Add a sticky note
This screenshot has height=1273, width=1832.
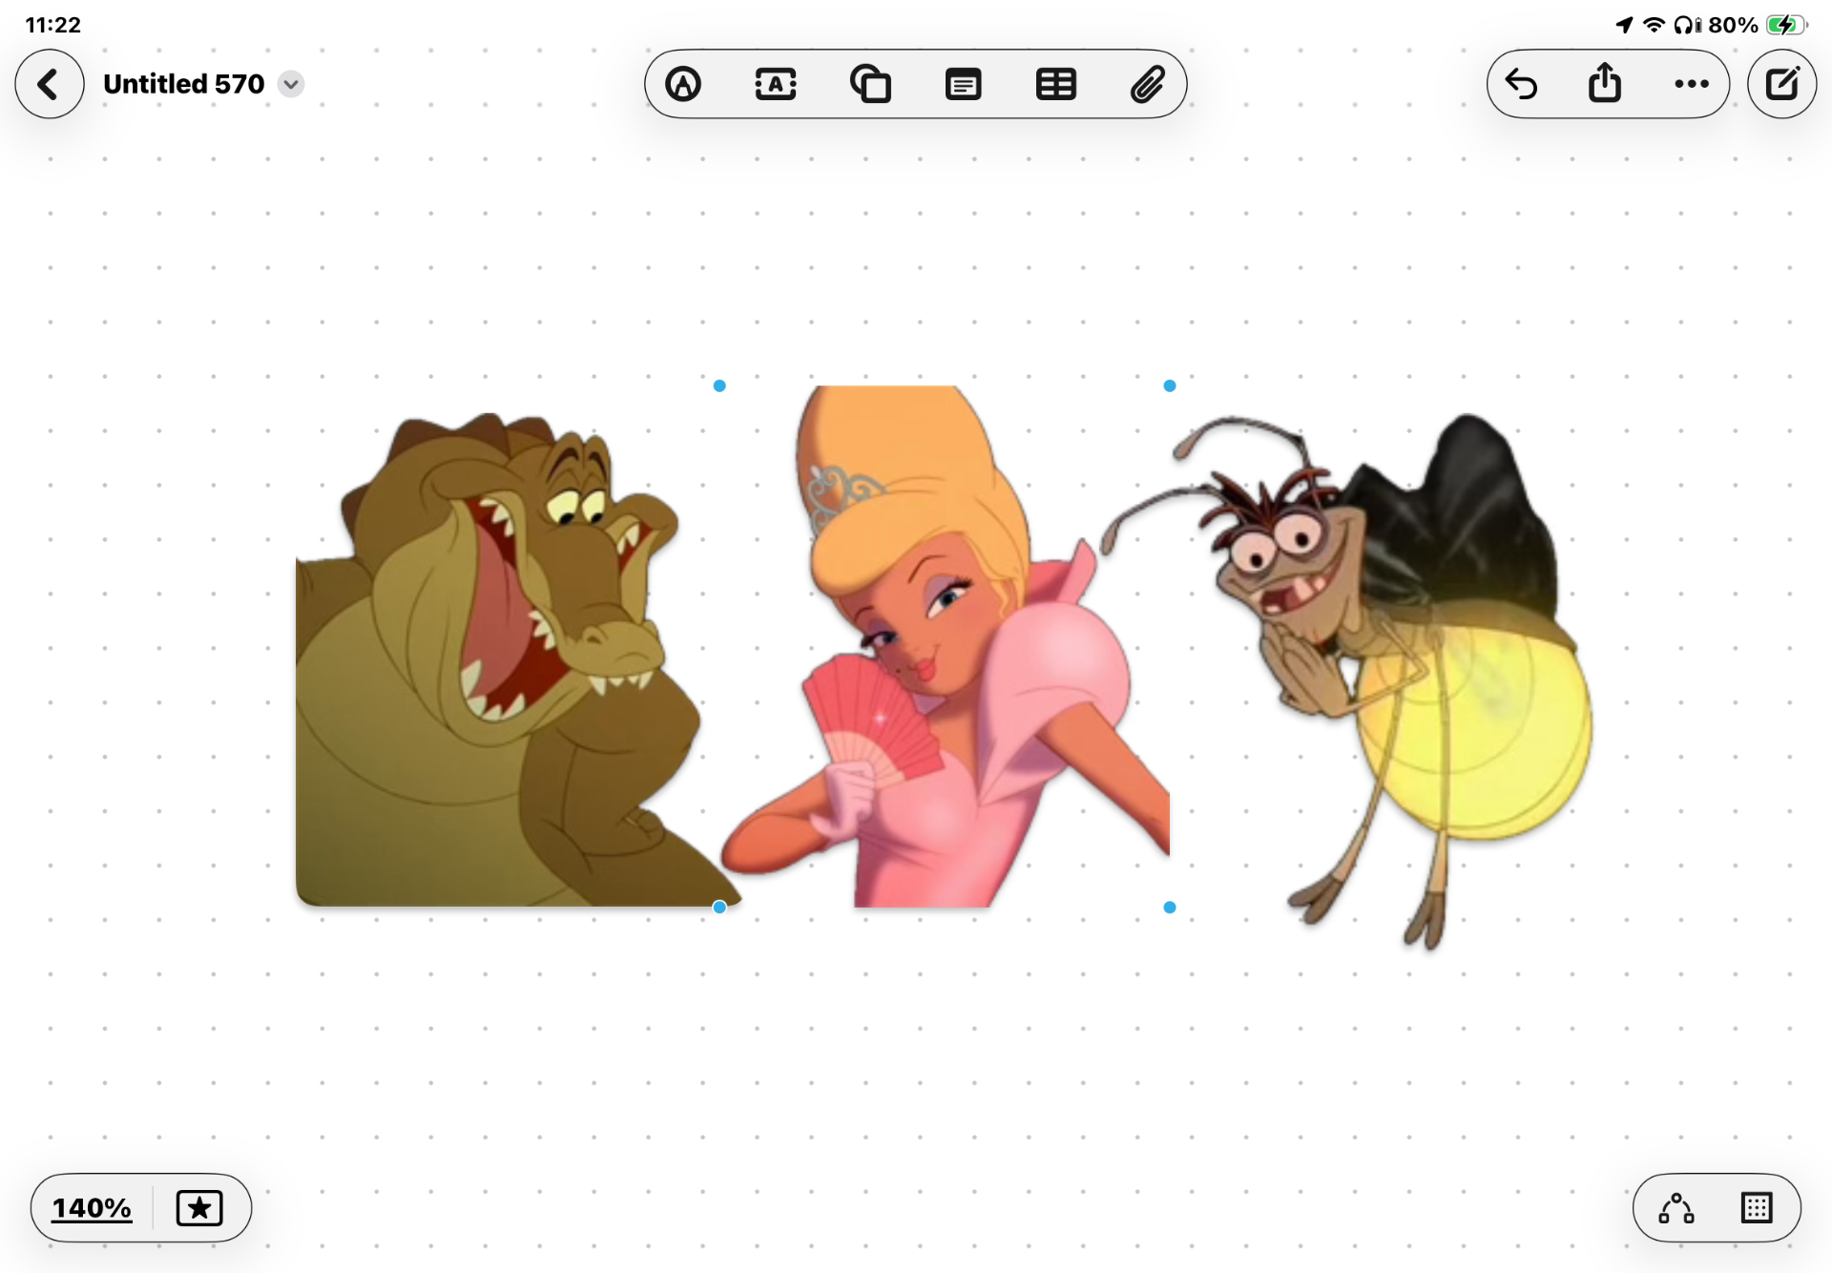tap(963, 85)
